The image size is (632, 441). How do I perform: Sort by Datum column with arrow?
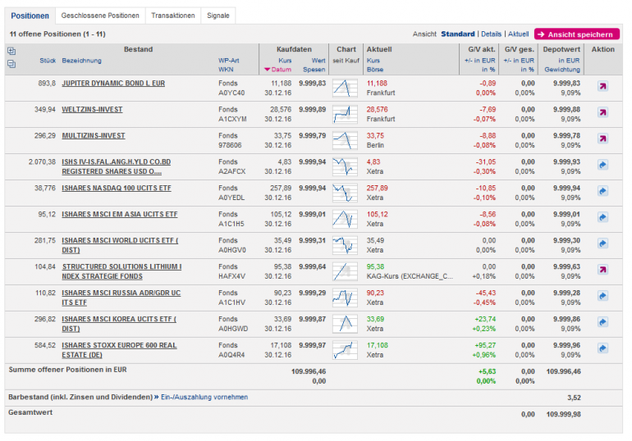click(278, 70)
